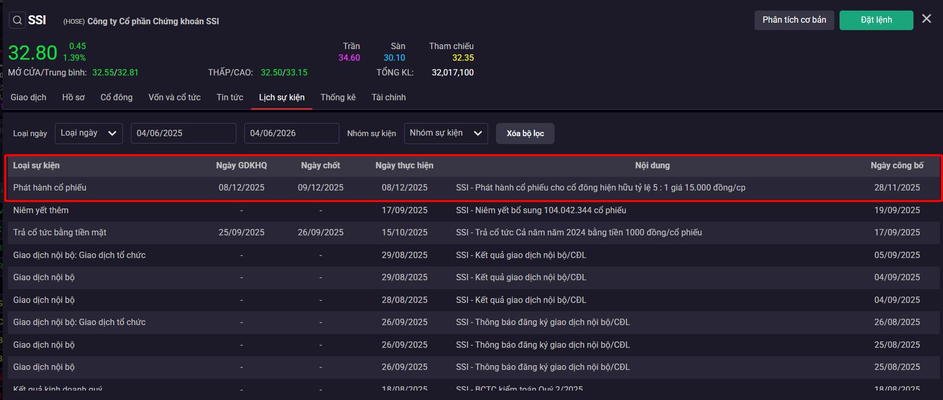Screen dimensions: 943x400
Task: Close the SSI stock detail panel
Action: point(927,19)
